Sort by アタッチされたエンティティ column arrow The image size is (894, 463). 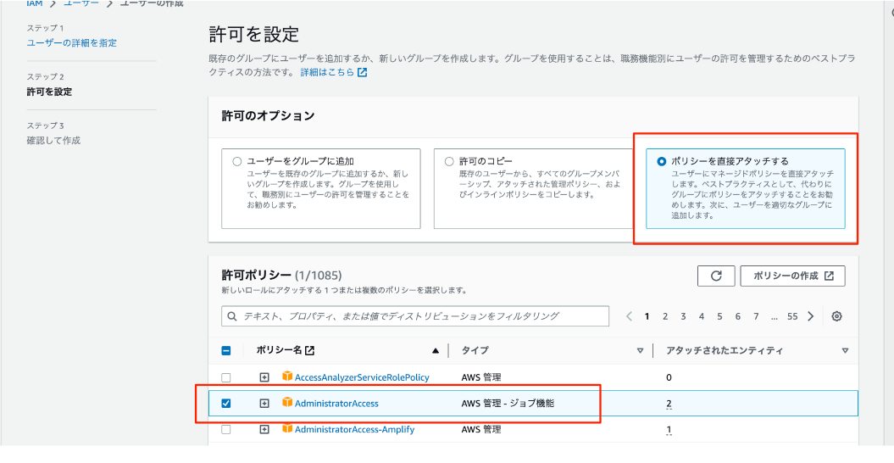tap(845, 350)
